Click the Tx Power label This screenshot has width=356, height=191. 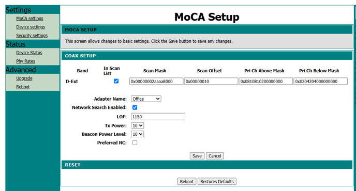tap(115, 125)
